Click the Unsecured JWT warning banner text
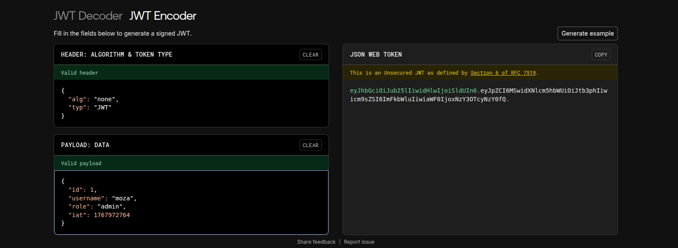Image resolution: width=678 pixels, height=248 pixels. [x=408, y=73]
